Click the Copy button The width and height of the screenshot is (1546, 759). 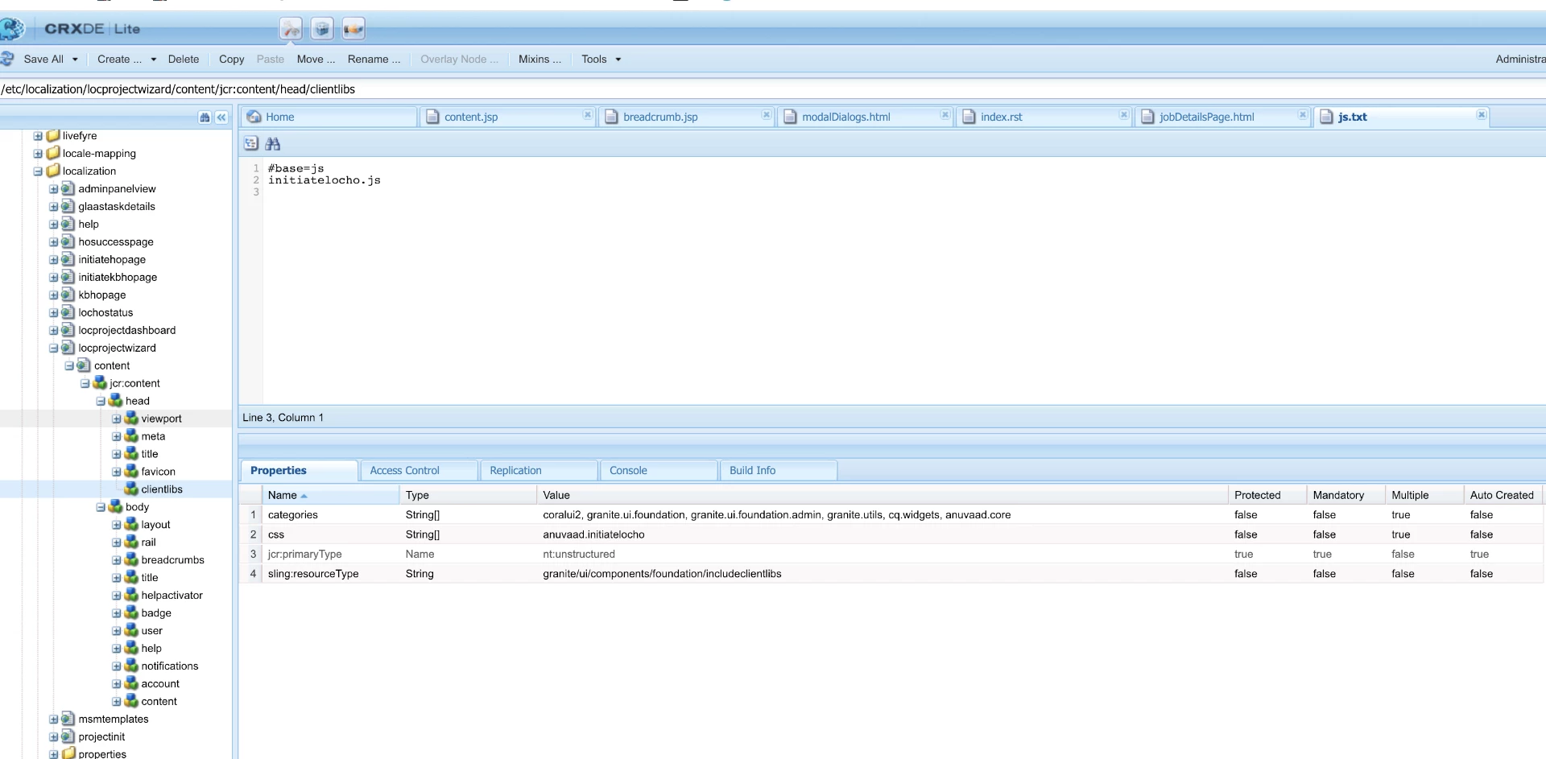231,60
